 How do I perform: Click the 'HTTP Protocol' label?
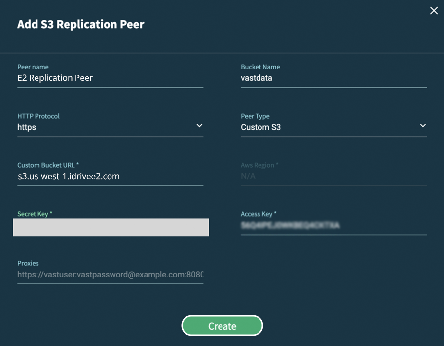click(x=38, y=116)
